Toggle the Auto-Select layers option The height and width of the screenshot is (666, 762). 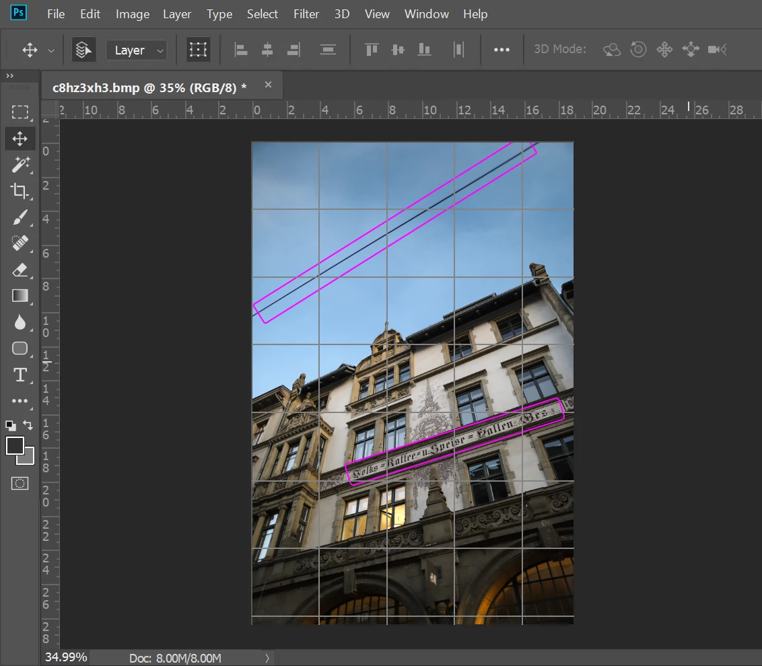coord(83,50)
